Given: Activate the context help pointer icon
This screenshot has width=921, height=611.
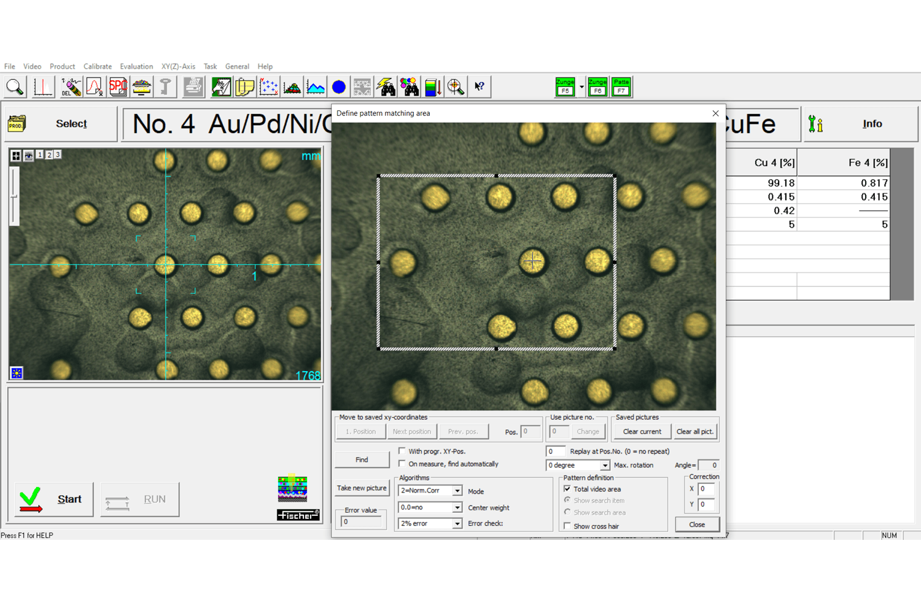Looking at the screenshot, I should click(x=480, y=87).
